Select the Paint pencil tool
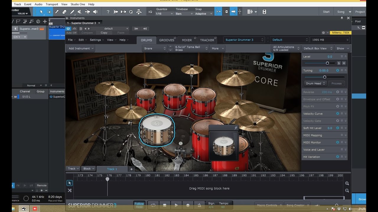The image size is (378, 212). pyautogui.click(x=72, y=12)
